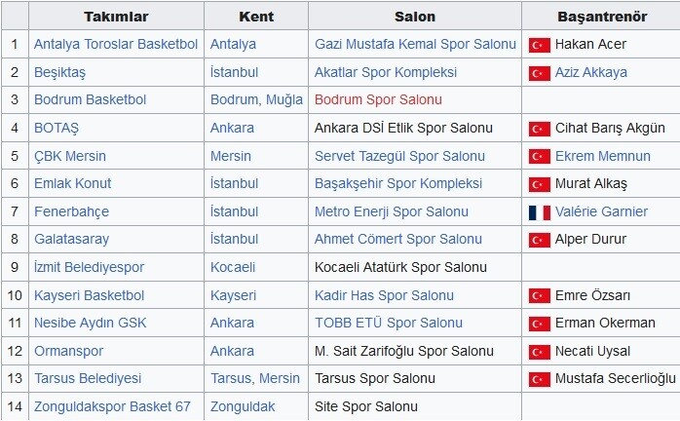Viewport: 680px width, 421px height.
Task: Visit the Valérie Garnier coach page
Action: click(x=601, y=211)
